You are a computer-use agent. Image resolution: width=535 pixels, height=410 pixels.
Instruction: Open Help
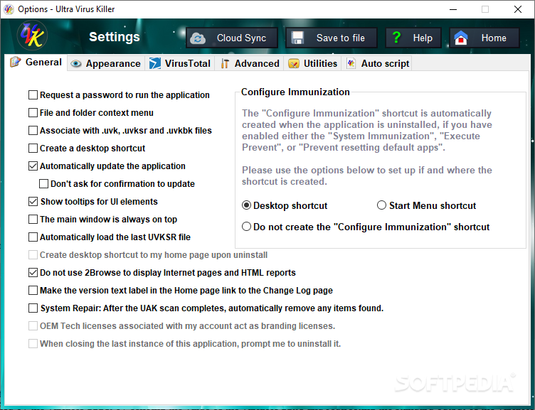click(413, 38)
